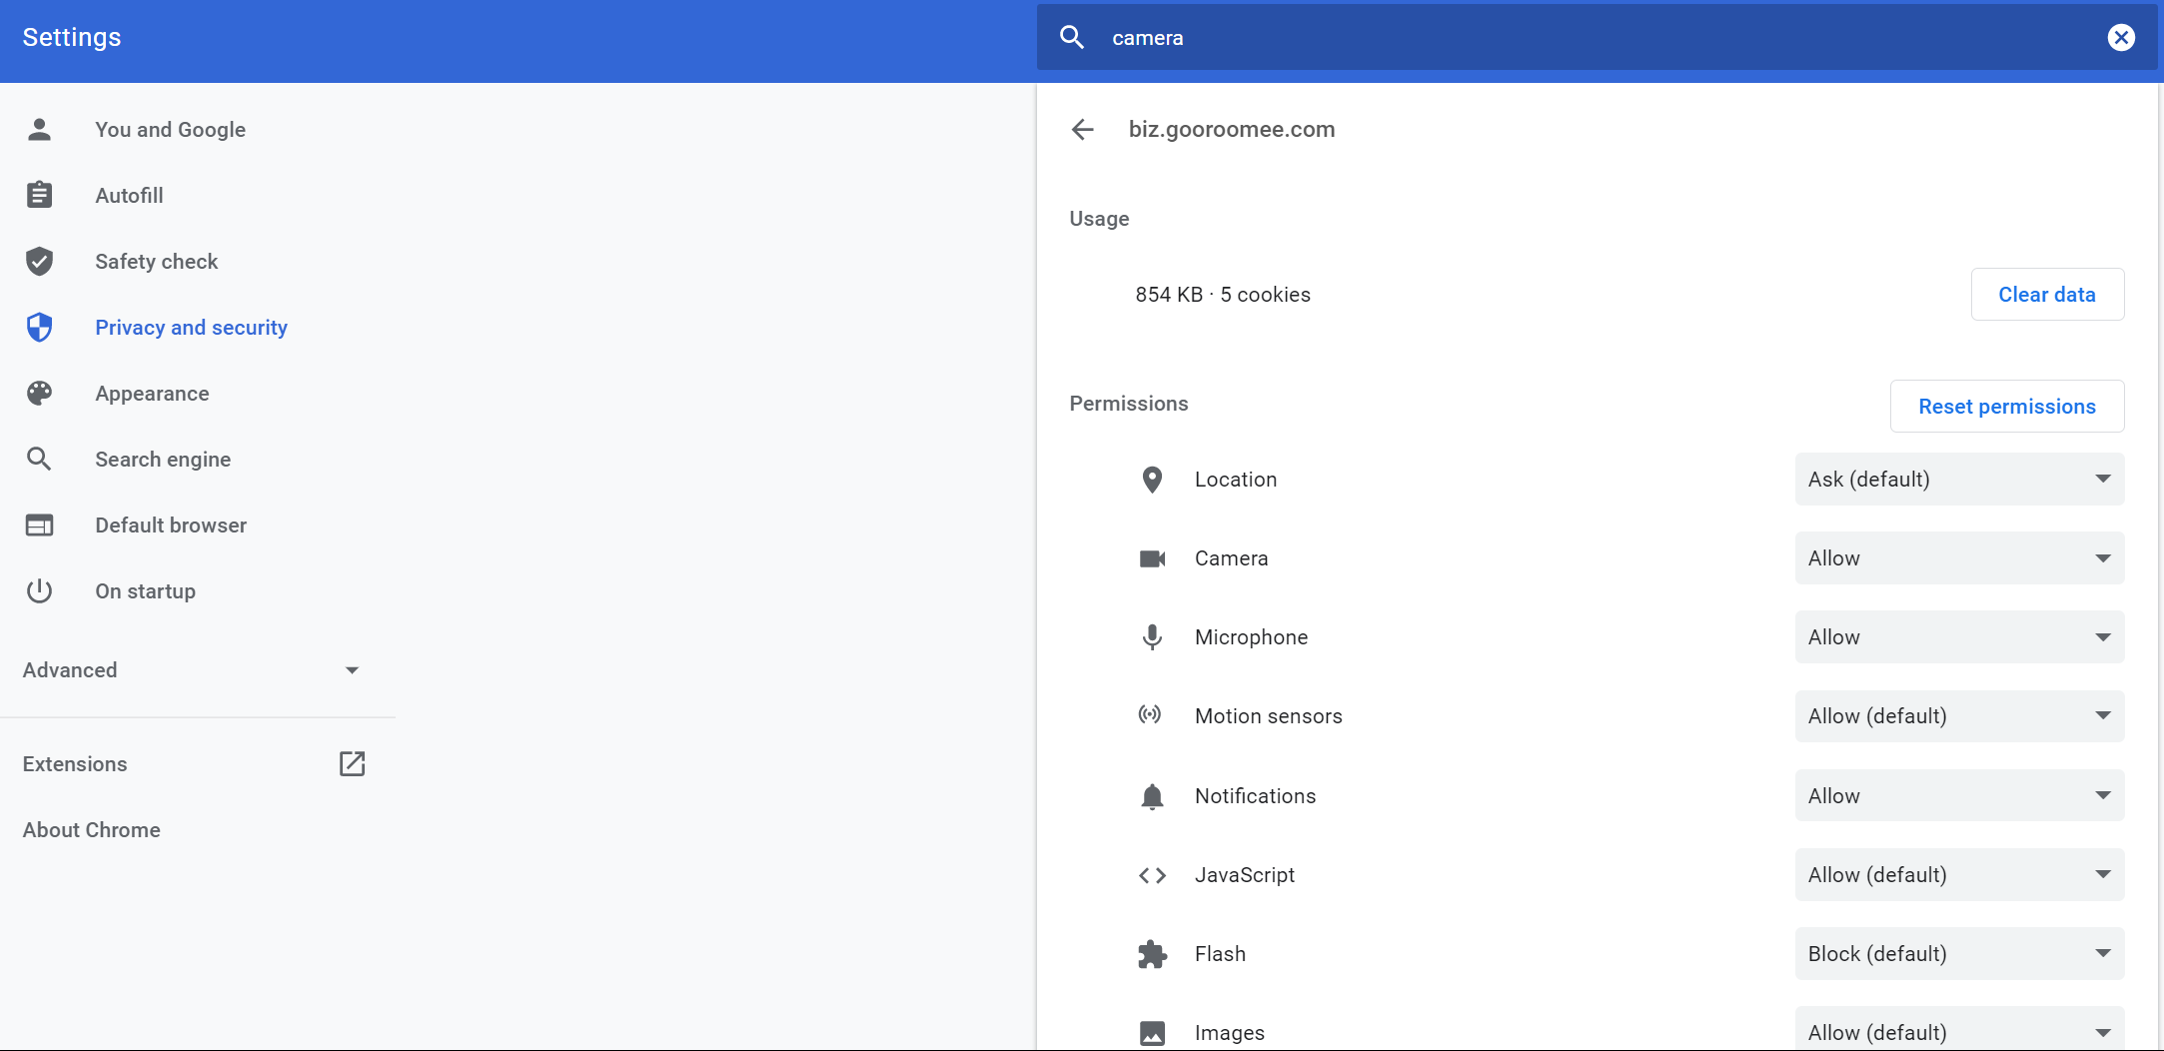This screenshot has height=1051, width=2164.
Task: Click the Safety check shield icon
Action: (40, 262)
